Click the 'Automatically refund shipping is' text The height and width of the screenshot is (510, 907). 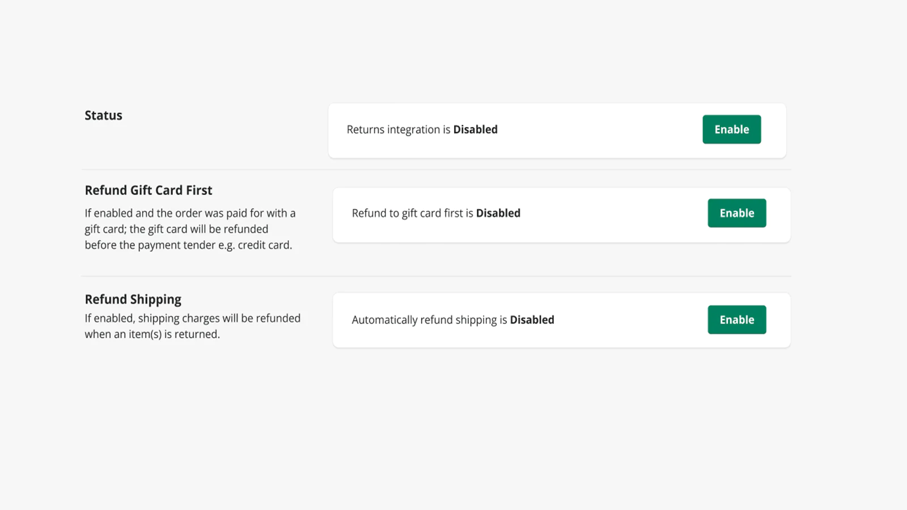429,320
